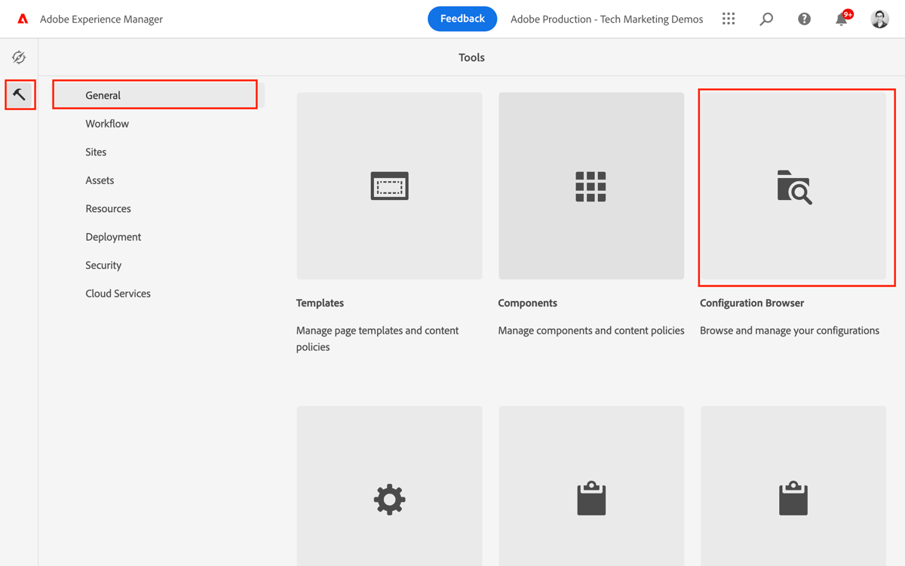Click the hammer Tools icon in the left rail

19,95
